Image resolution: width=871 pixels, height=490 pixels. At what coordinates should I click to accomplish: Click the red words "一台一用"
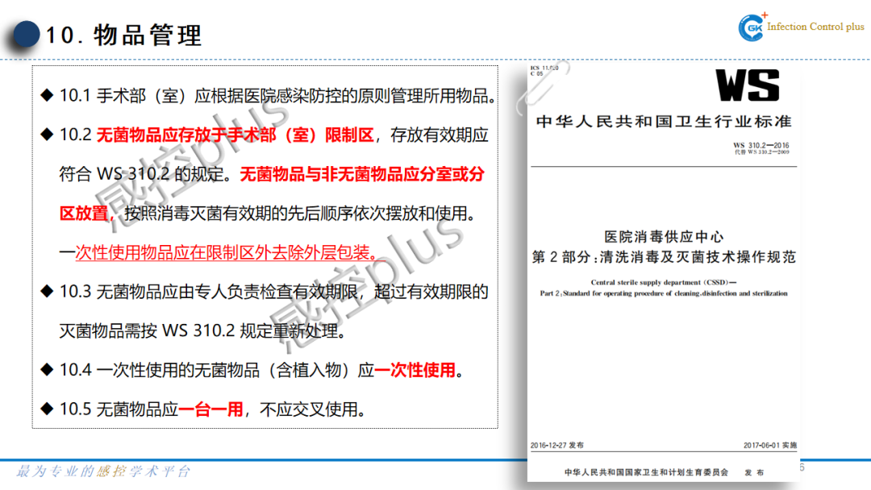pos(211,409)
